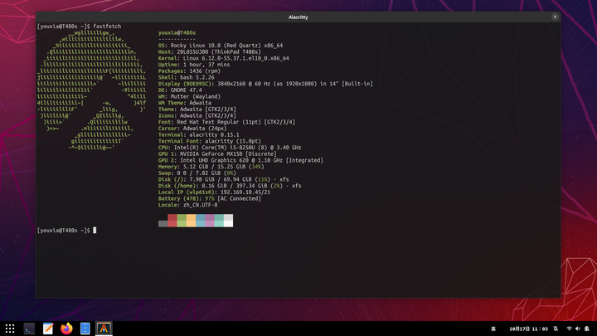
Task: Click the 'youxia@T480s' header in fastfetch output
Action: coord(177,32)
